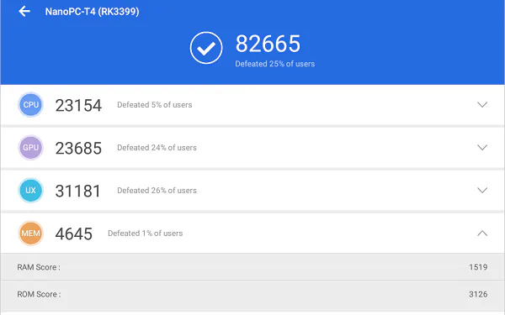Collapse the MEM score details chevron

(x=482, y=234)
